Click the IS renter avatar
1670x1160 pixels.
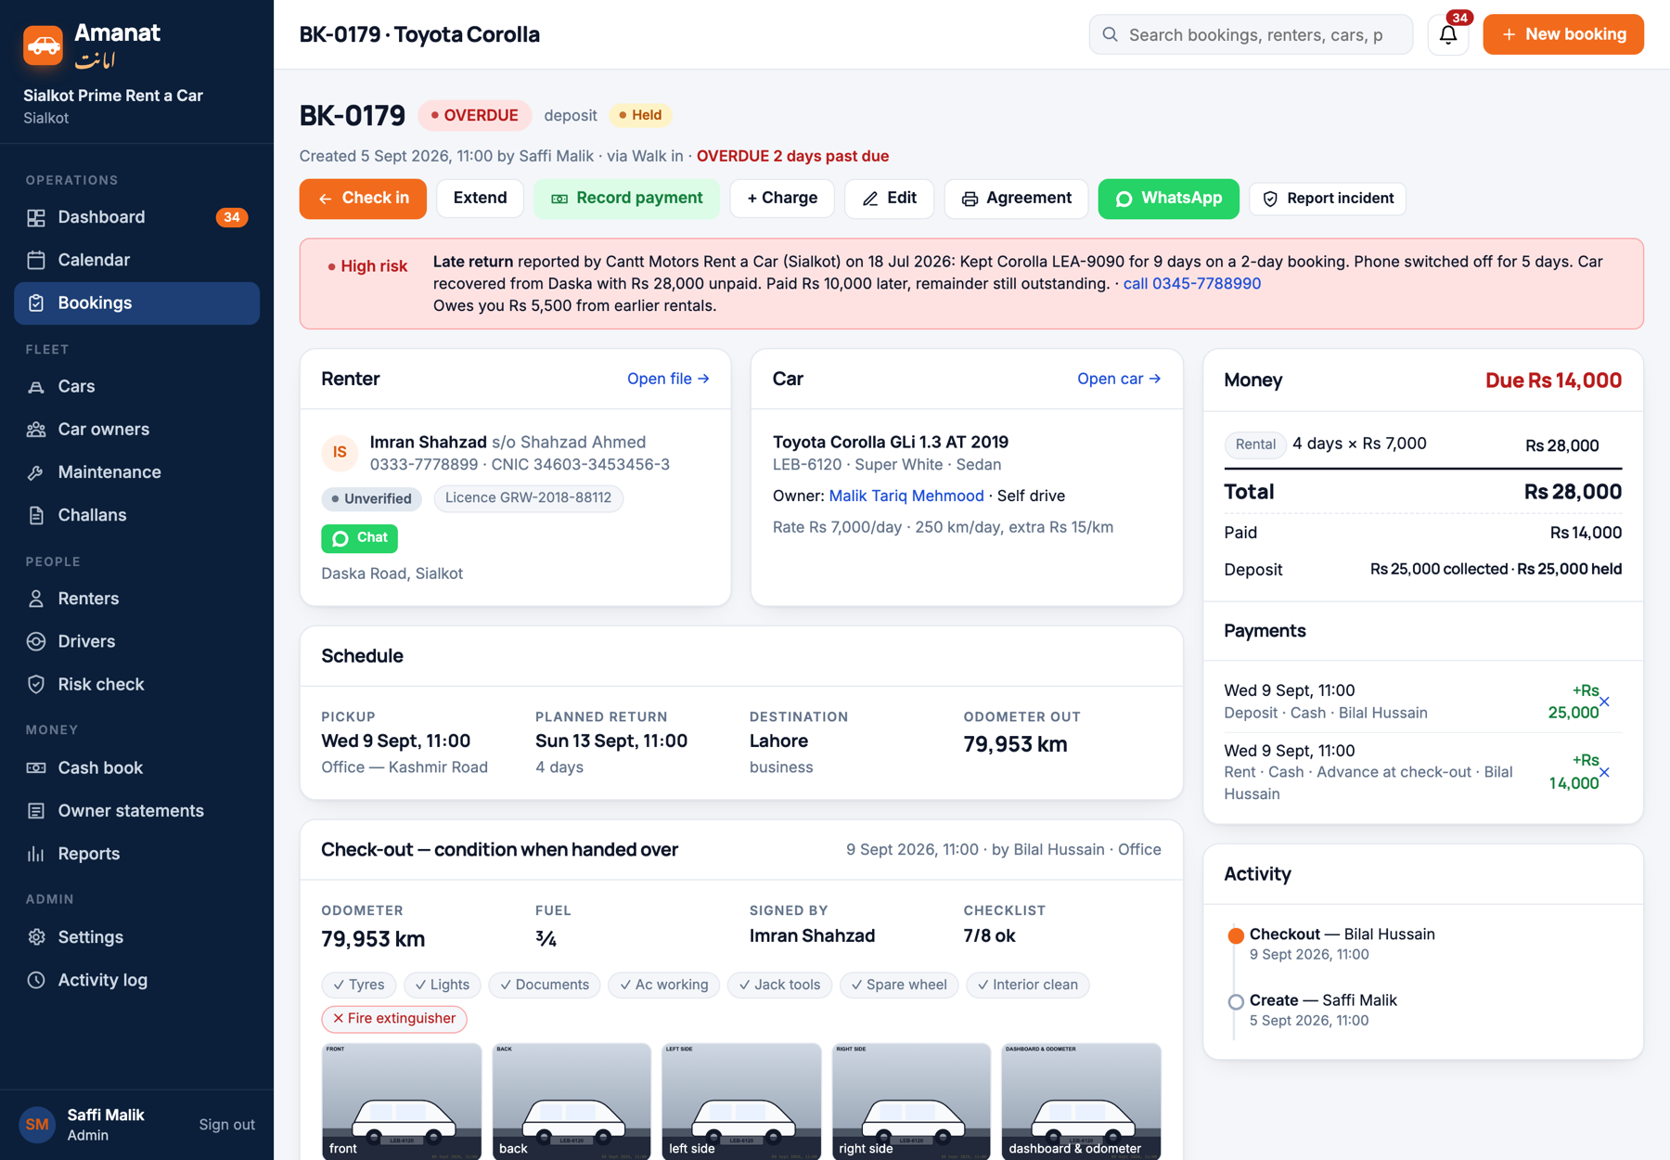340,452
